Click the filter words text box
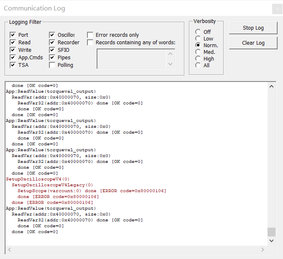 [x=132, y=58]
